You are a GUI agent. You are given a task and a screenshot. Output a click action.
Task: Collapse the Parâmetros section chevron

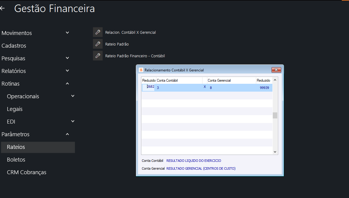pos(68,134)
